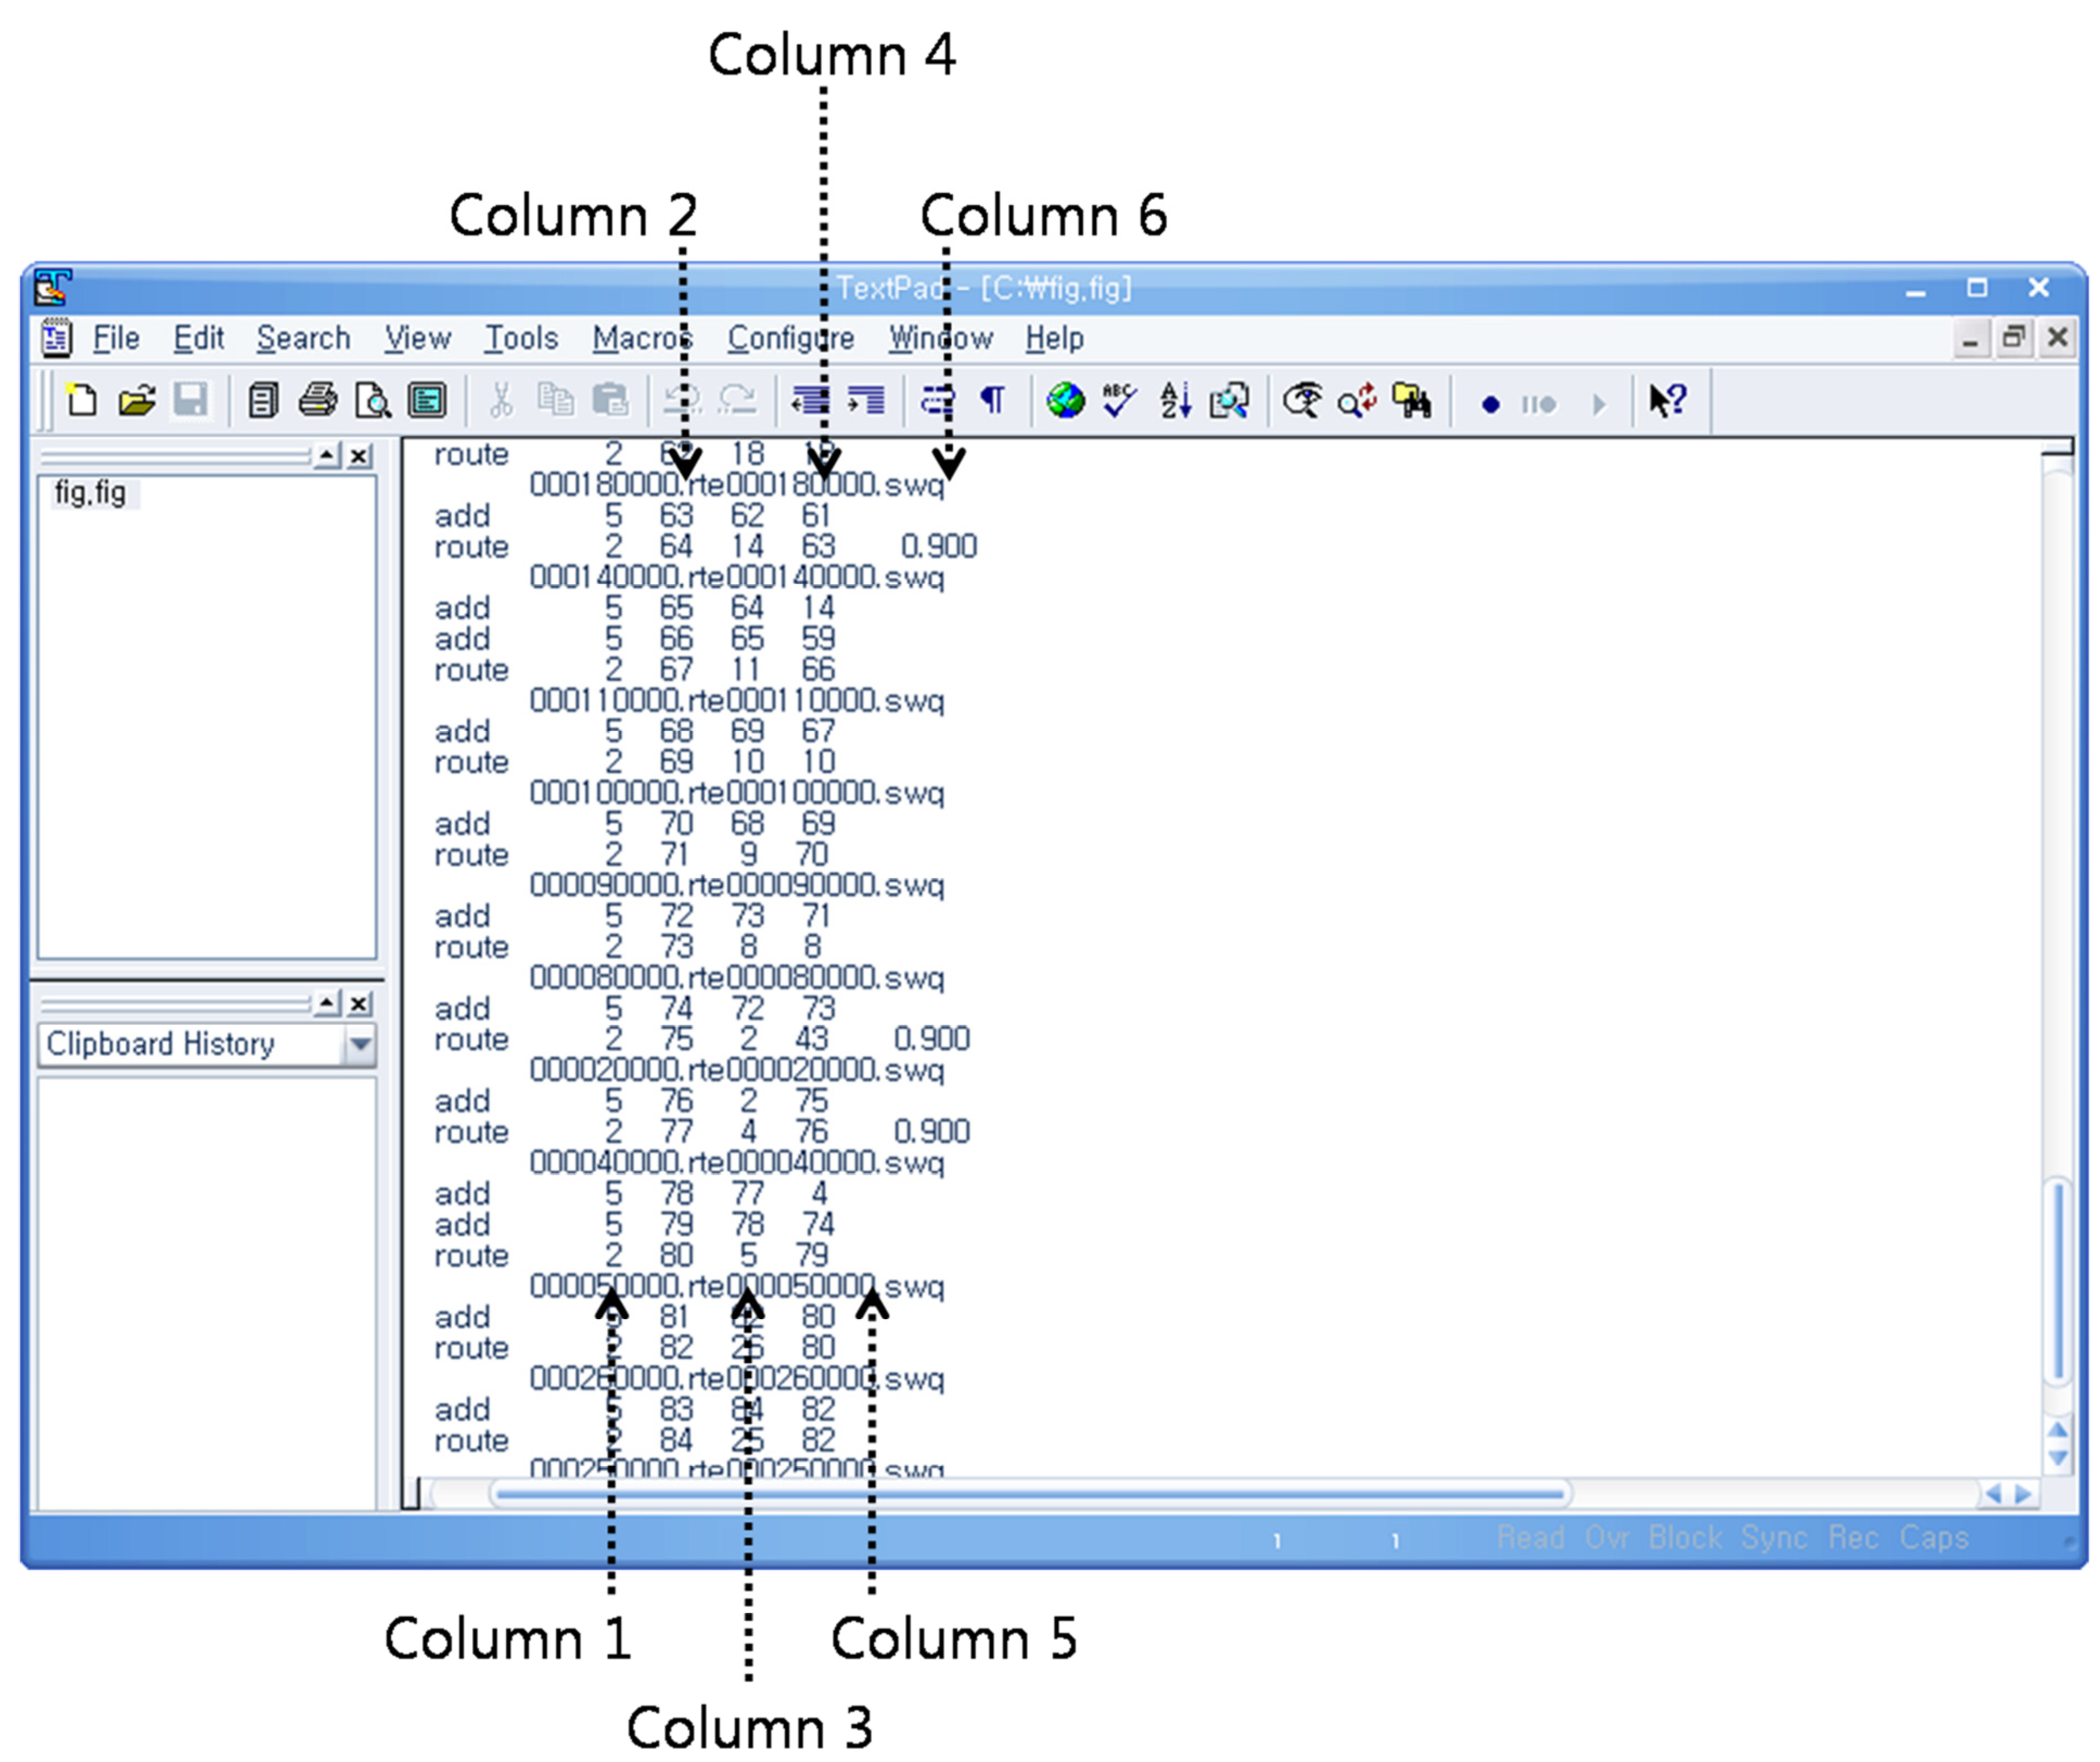Start macro recording with dot button
This screenshot has width=2100, height=1762.
[1490, 405]
